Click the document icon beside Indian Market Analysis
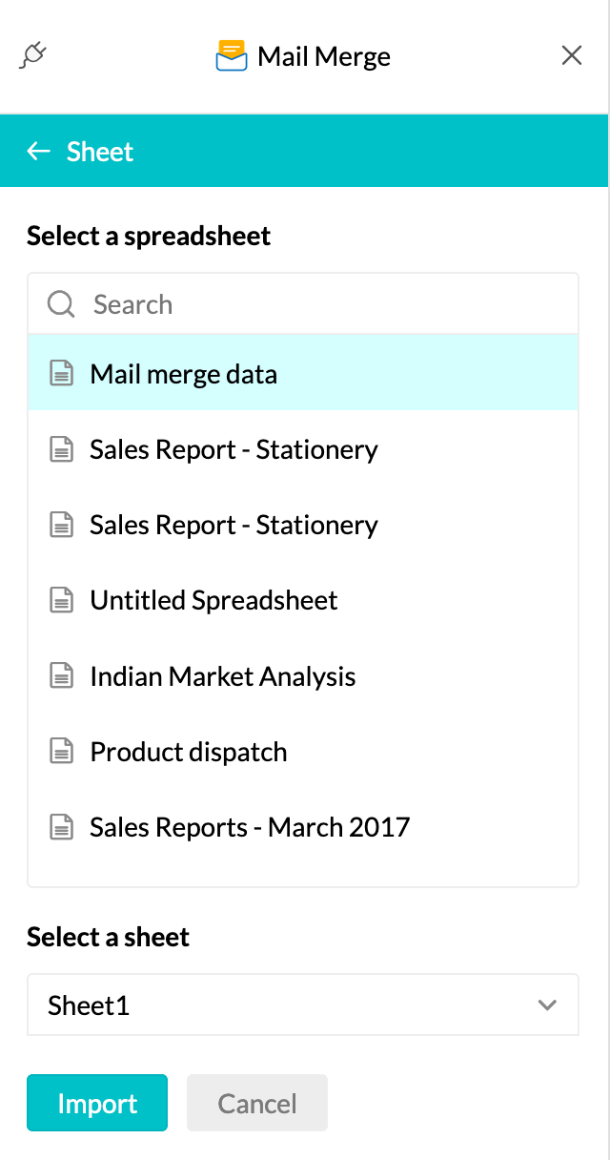Image resolution: width=610 pixels, height=1160 pixels. click(61, 676)
